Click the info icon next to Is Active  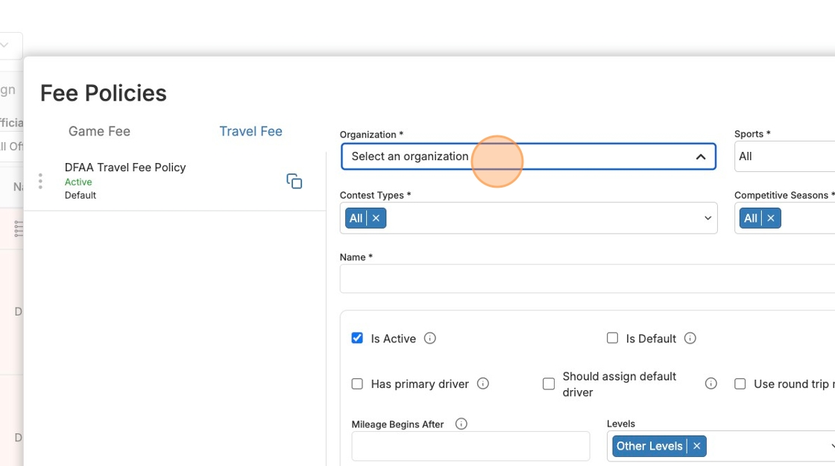(429, 338)
